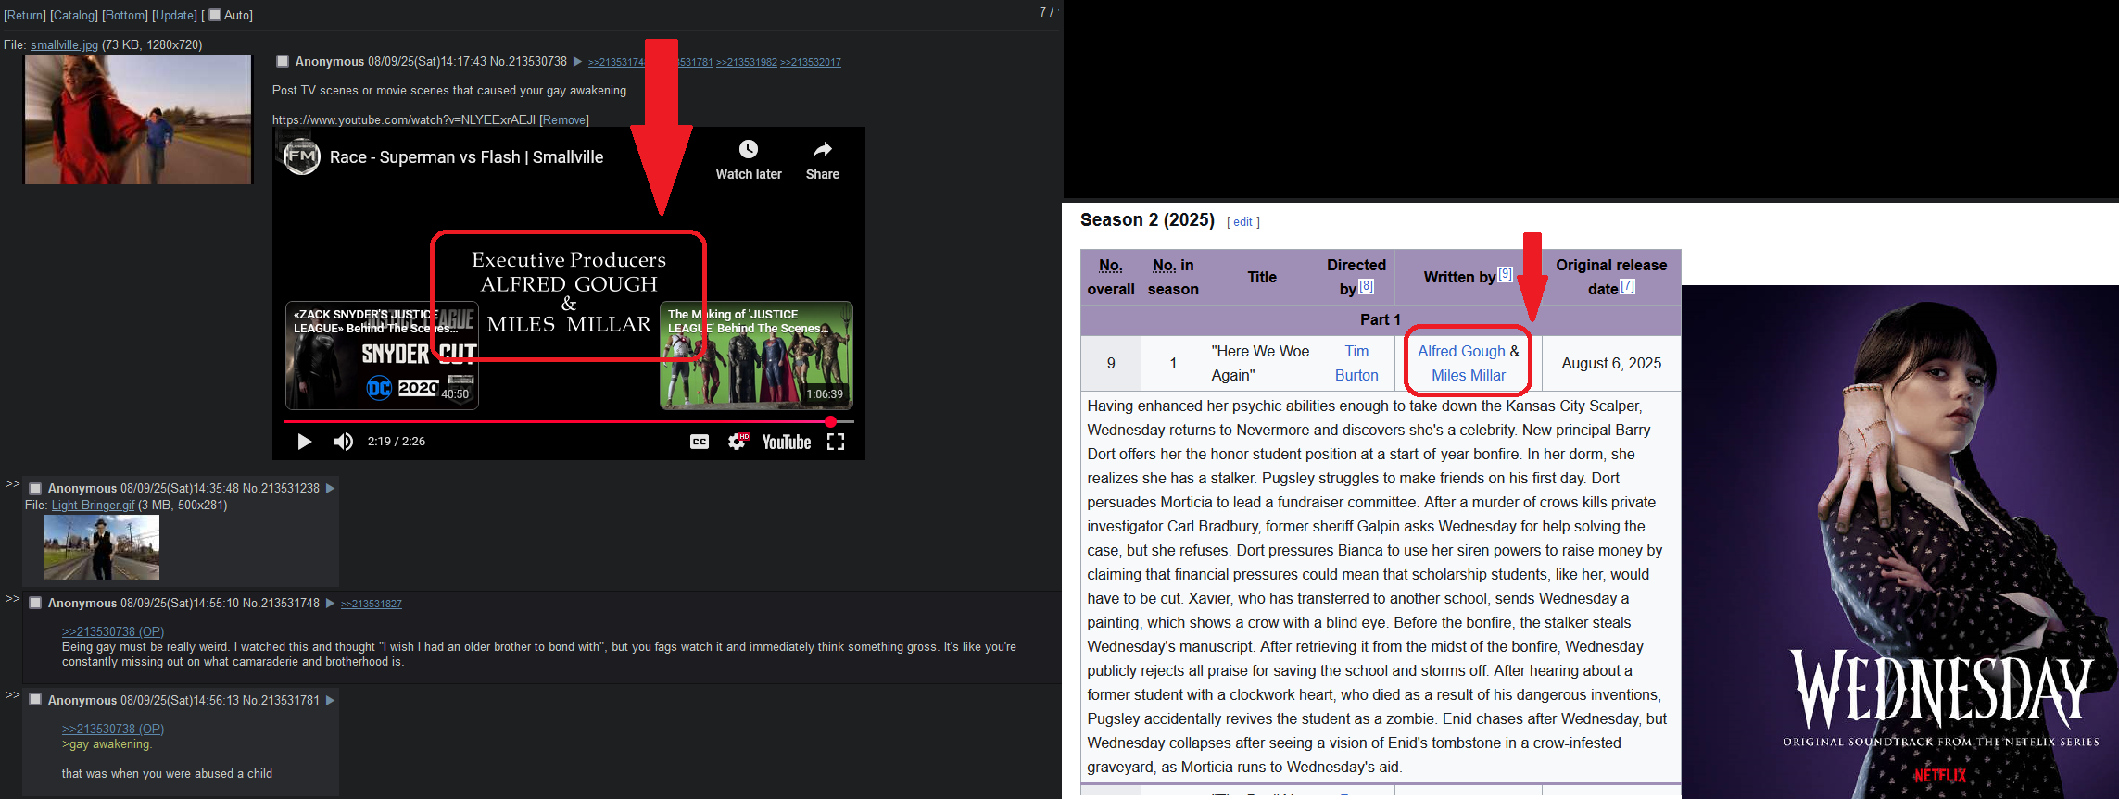This screenshot has height=799, width=2119.
Task: Click the "Title" column header
Action: click(1262, 277)
